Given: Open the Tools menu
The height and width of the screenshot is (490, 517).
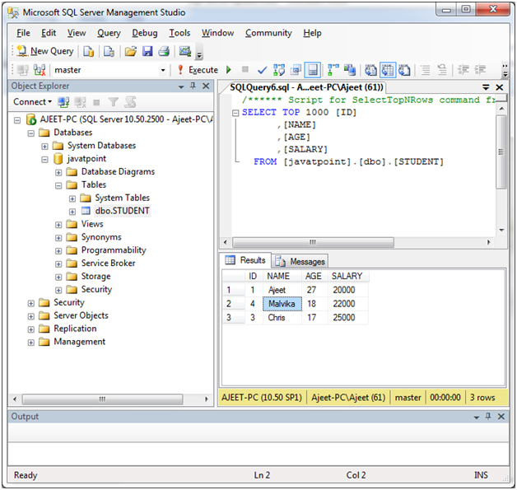Looking at the screenshot, I should (x=179, y=33).
